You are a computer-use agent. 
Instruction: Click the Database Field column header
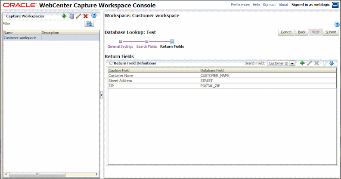(268, 71)
